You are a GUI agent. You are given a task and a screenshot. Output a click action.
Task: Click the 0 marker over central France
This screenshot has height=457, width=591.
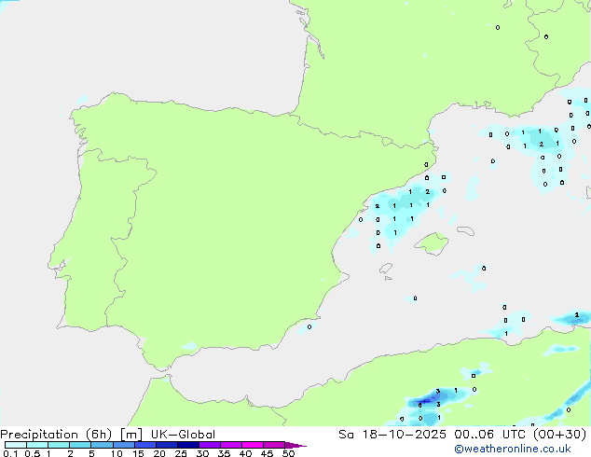tap(497, 27)
